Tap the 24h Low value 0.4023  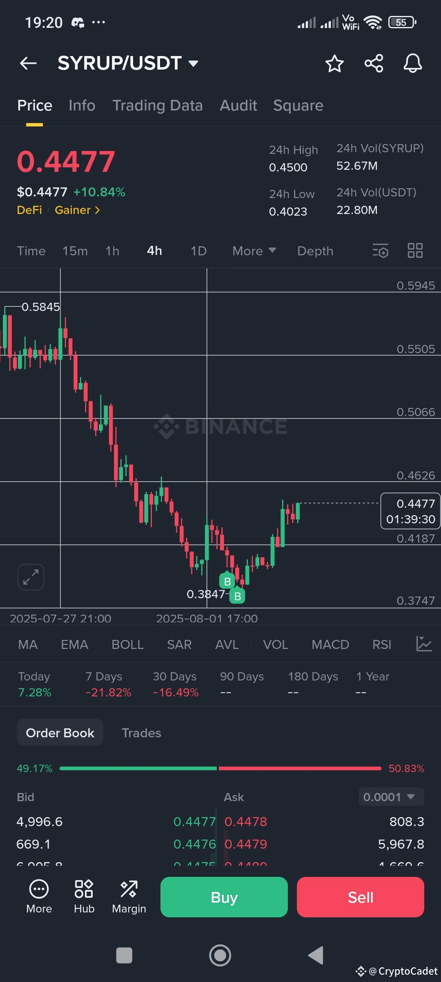tap(288, 212)
